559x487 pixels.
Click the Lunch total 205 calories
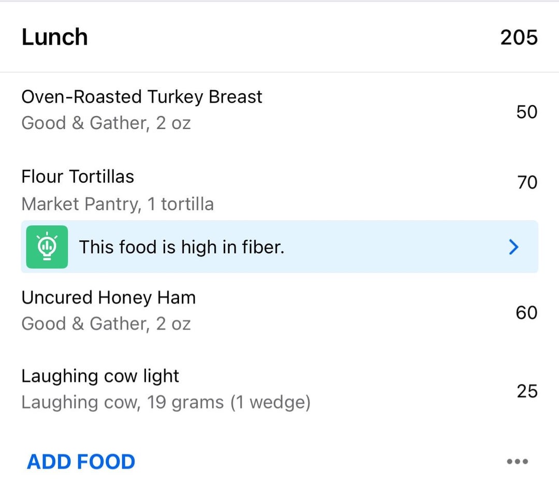[x=519, y=37]
